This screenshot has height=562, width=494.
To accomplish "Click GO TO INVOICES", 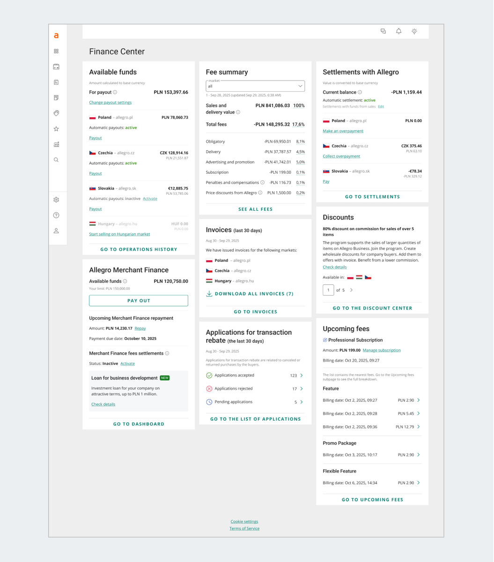I will tap(255, 311).
